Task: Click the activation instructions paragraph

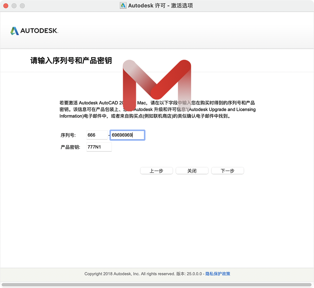Action: [x=157, y=109]
